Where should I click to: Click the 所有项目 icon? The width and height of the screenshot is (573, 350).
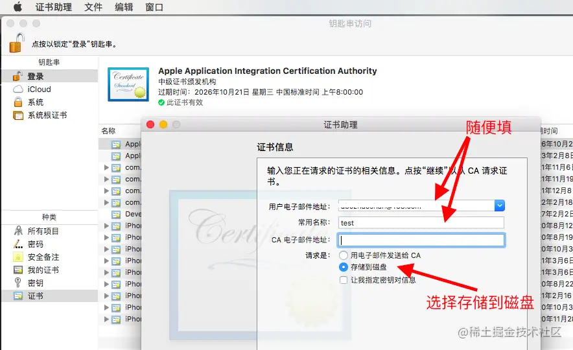coord(18,231)
